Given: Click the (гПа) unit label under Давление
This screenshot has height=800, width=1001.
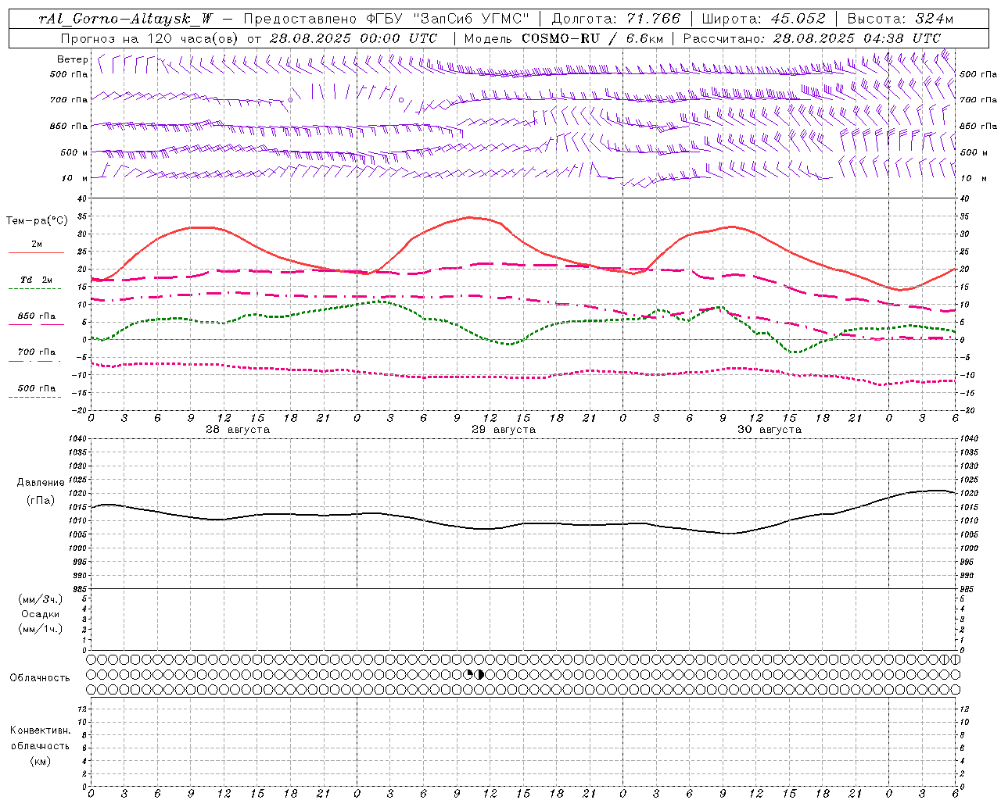Looking at the screenshot, I should (41, 500).
